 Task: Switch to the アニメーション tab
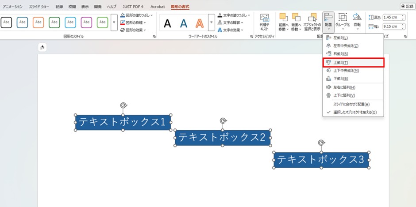12,7
